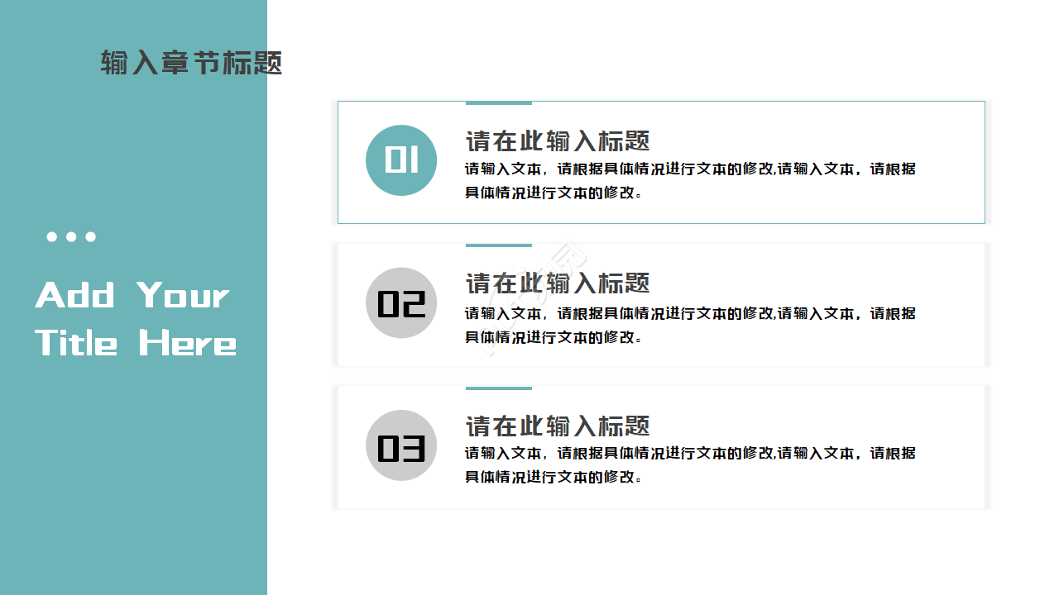Click the heading 请在此输入标题 in card 01

[558, 141]
